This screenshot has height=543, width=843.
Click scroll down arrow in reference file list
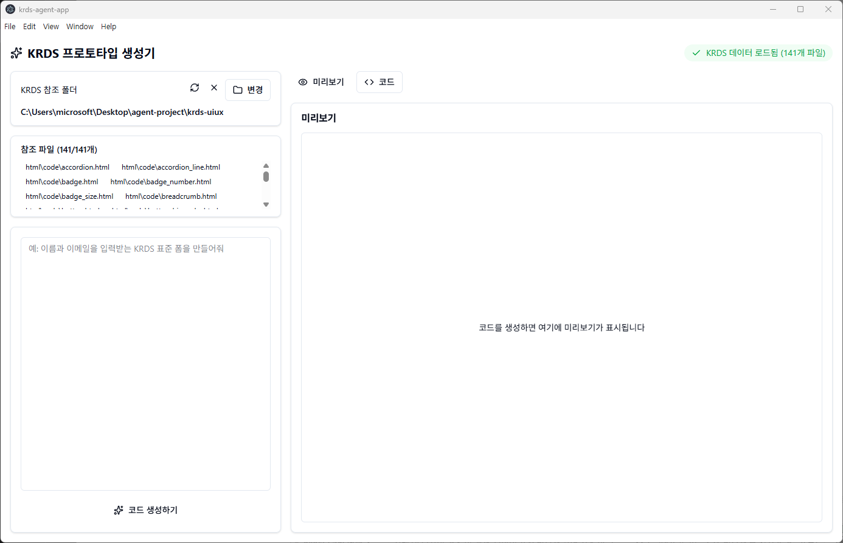(x=266, y=205)
